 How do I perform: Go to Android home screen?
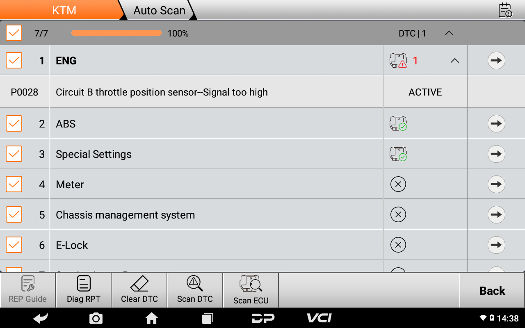(152, 318)
